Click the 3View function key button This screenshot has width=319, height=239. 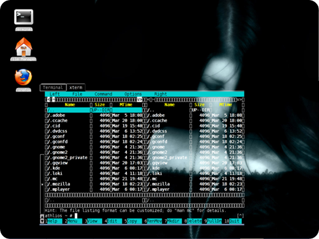pos(93,221)
